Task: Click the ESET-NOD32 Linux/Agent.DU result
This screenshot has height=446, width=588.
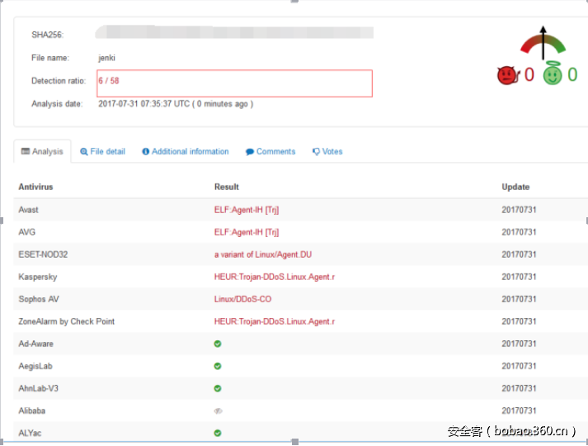Action: coord(263,254)
